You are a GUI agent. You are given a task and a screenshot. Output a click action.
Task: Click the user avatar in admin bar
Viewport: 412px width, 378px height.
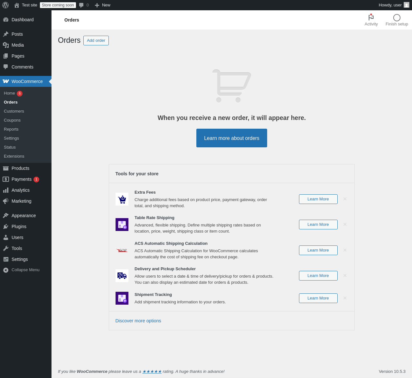point(407,5)
